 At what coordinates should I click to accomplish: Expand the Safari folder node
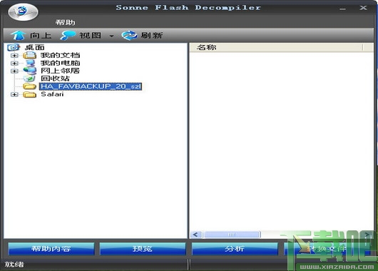pyautogui.click(x=14, y=94)
